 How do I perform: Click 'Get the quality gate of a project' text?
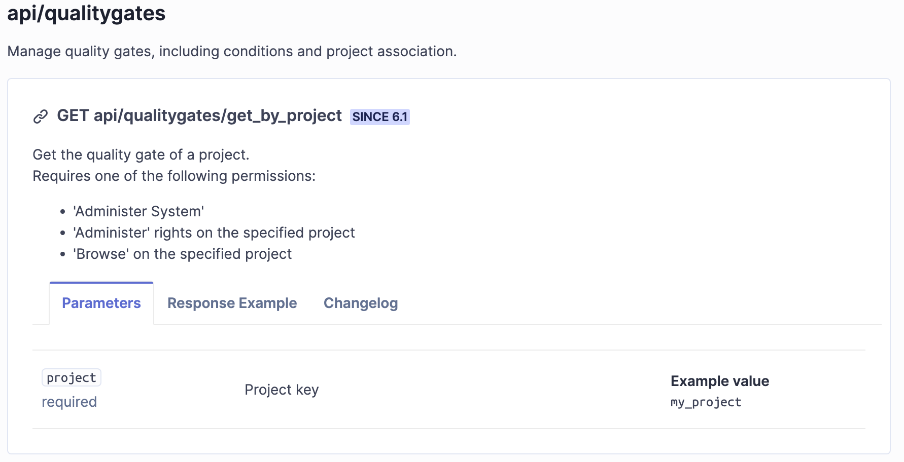tap(141, 155)
